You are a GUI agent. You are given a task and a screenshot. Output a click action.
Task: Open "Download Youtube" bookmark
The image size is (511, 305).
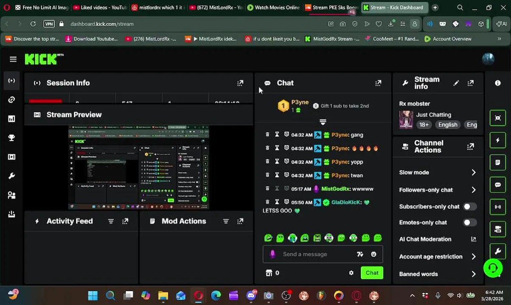[91, 39]
